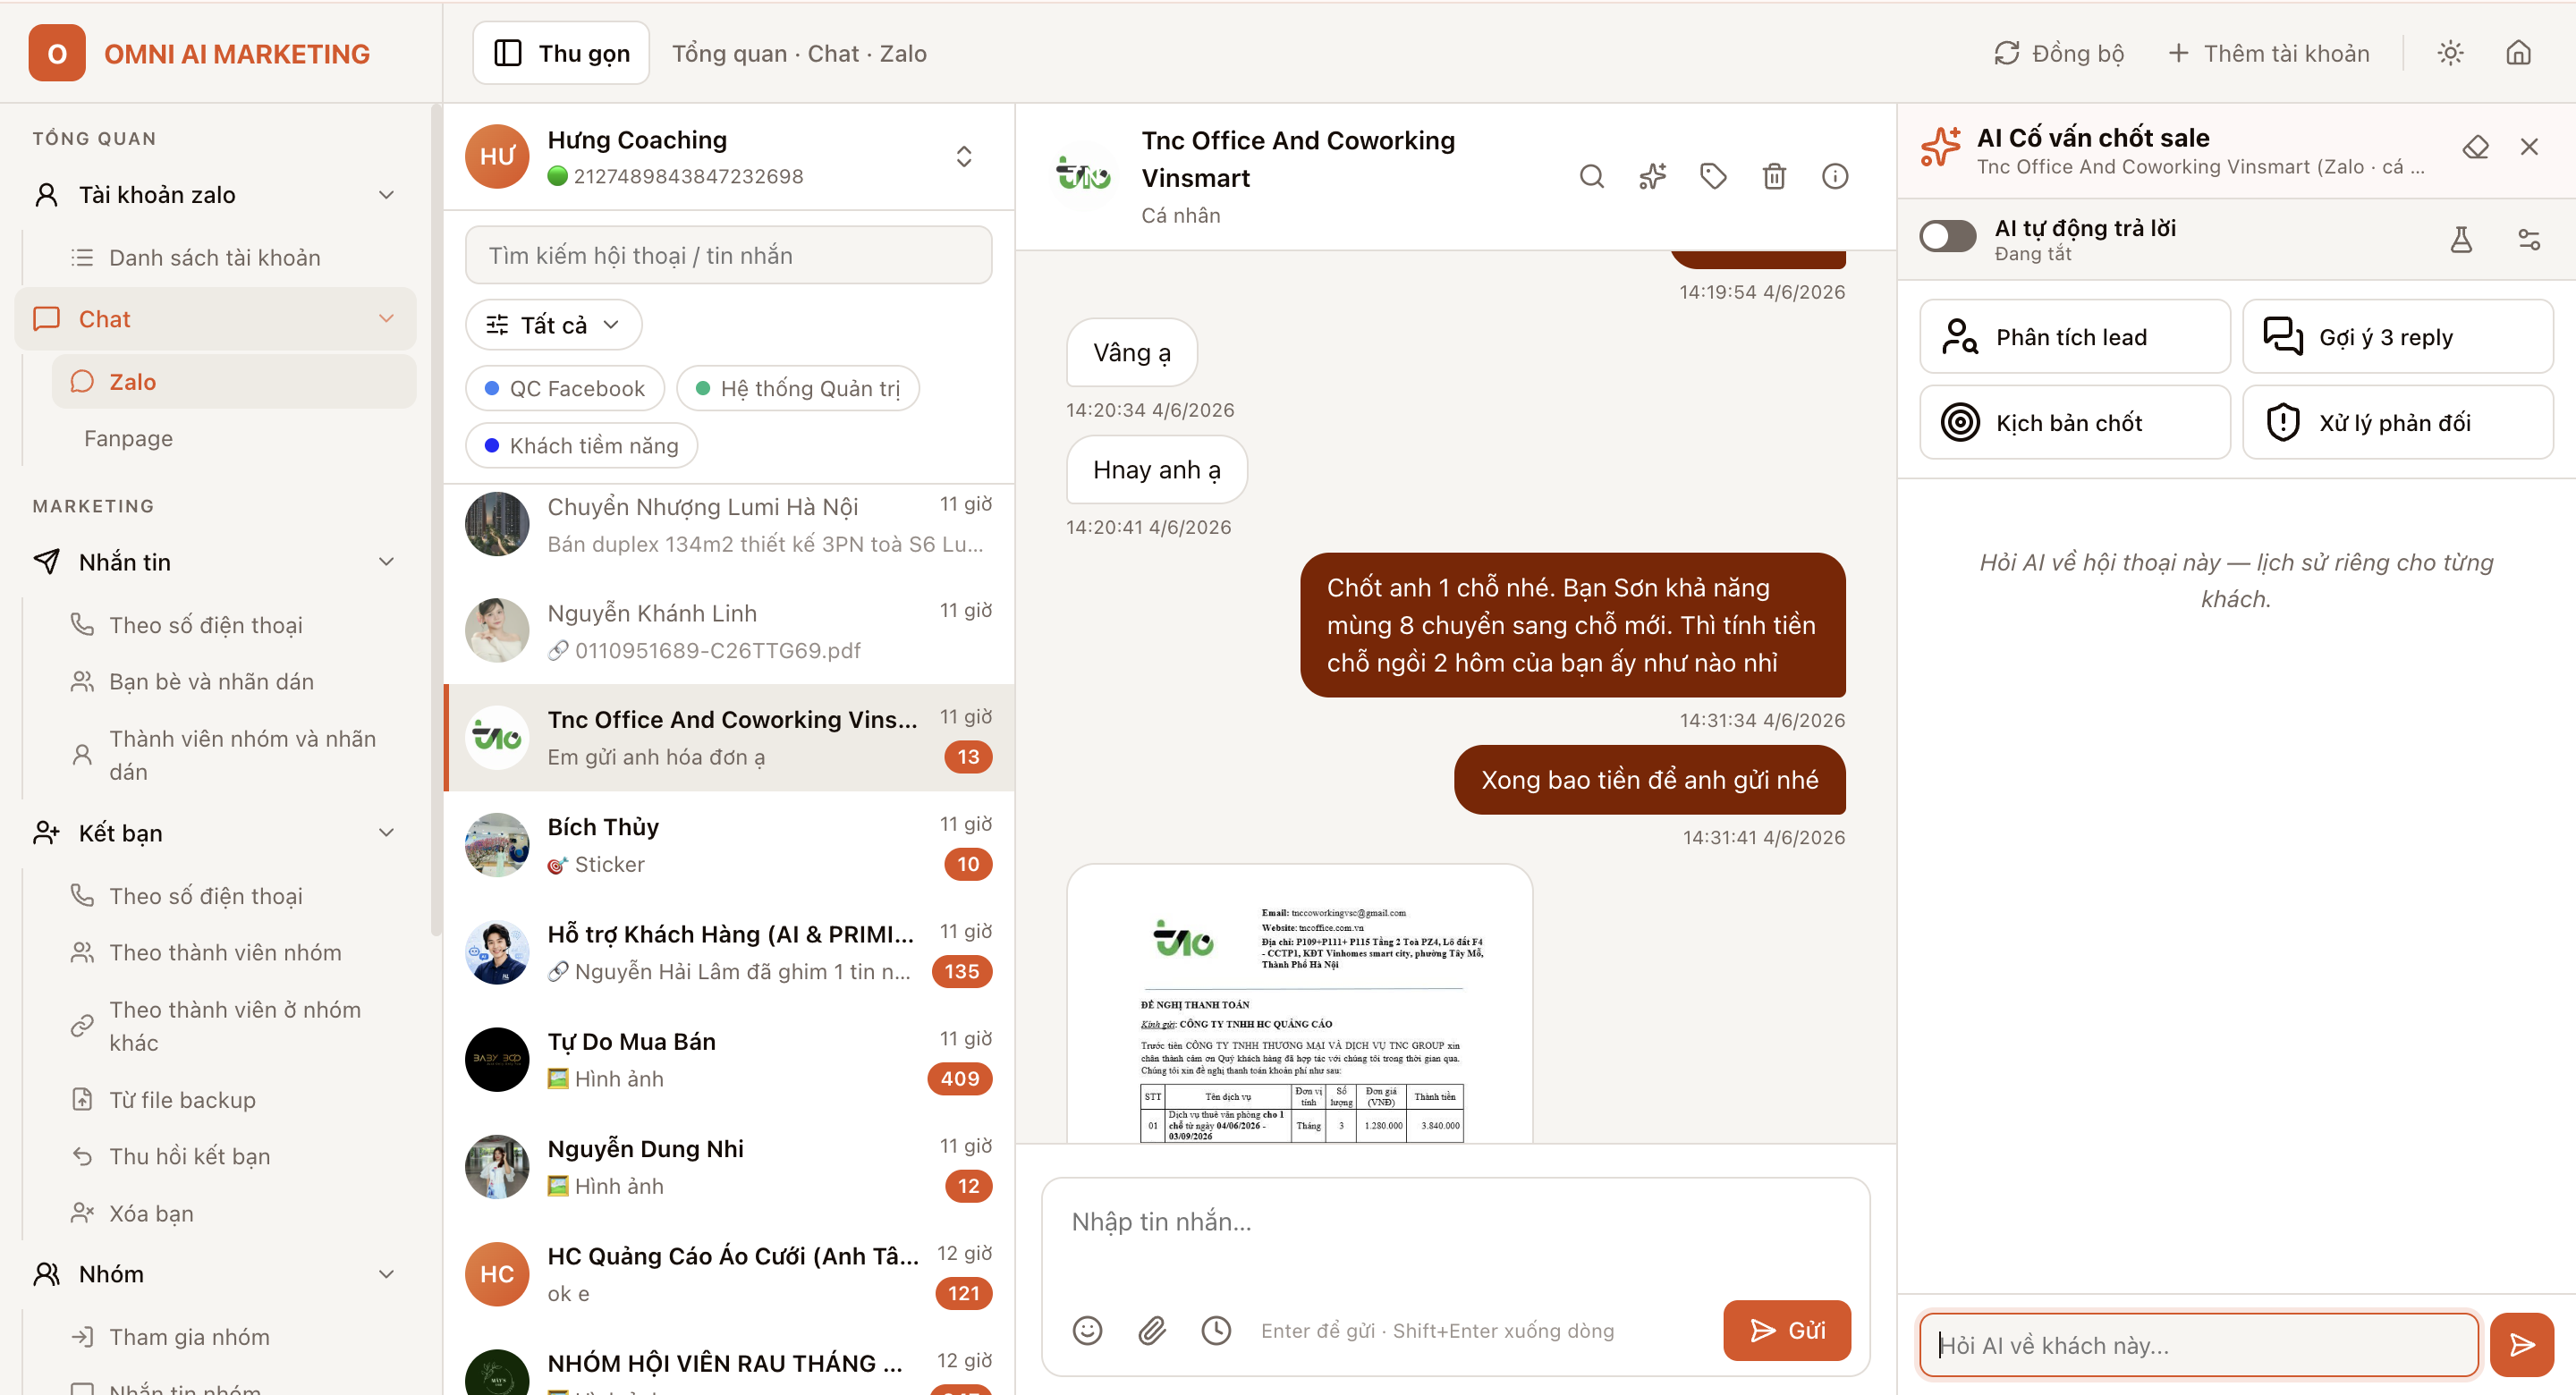Select Fanpage under Chat
The image size is (2576, 1395).
tap(233, 438)
